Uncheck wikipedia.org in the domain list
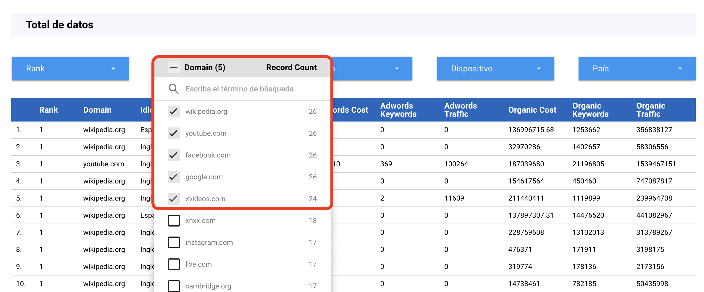Viewport: 704px width, 292px height. click(x=174, y=111)
